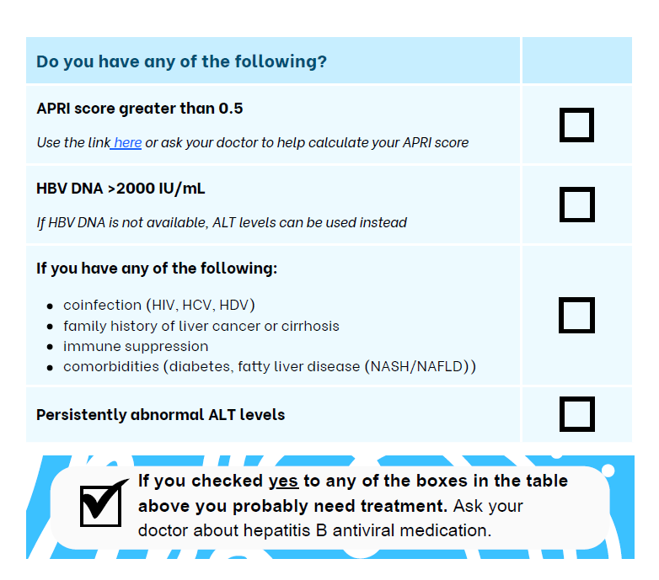Open the 'here' APRI calculator link
The width and height of the screenshot is (659, 580).
tap(127, 143)
